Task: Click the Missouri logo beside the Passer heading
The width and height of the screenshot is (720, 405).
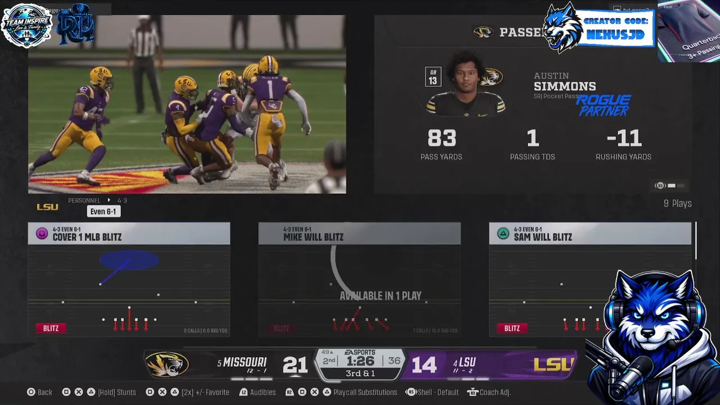Action: 483,32
